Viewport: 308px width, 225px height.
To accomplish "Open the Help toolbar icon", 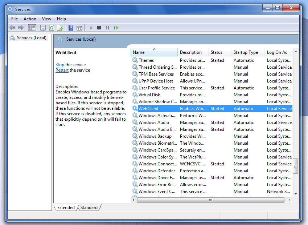I will click(x=71, y=28).
